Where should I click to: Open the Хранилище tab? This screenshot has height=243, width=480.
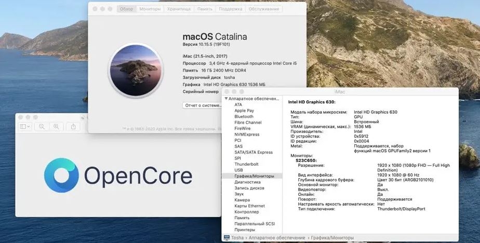(179, 9)
